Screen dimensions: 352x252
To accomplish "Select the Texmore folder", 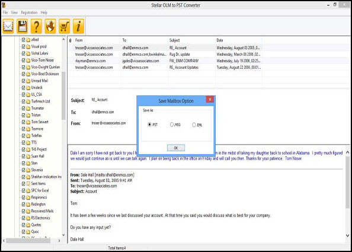I will point(37,129).
